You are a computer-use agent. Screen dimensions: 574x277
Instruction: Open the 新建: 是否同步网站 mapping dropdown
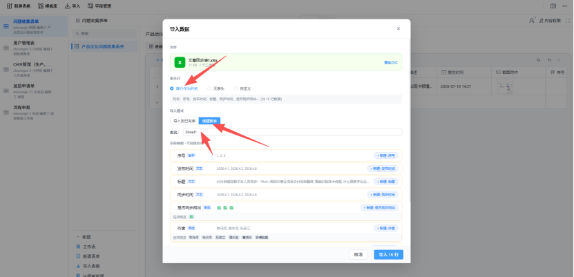379,207
